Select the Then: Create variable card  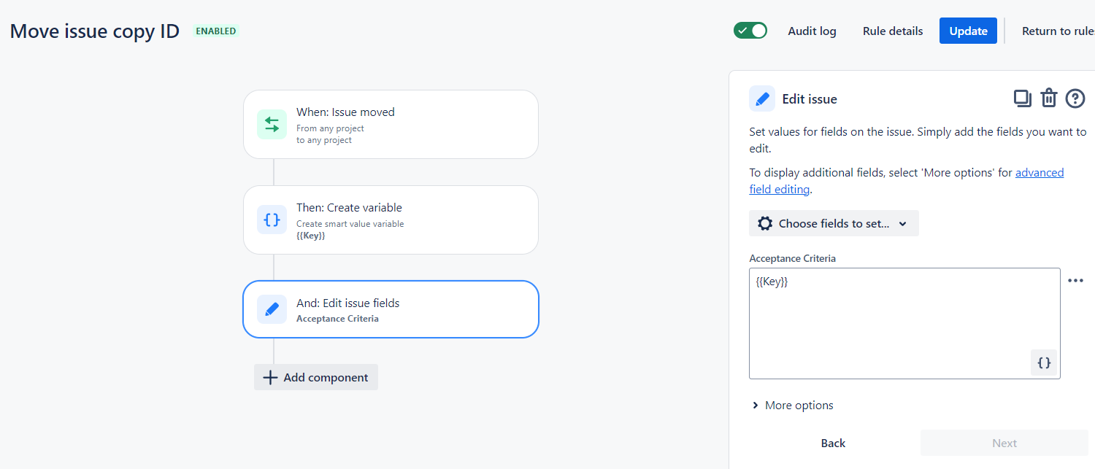tap(391, 220)
